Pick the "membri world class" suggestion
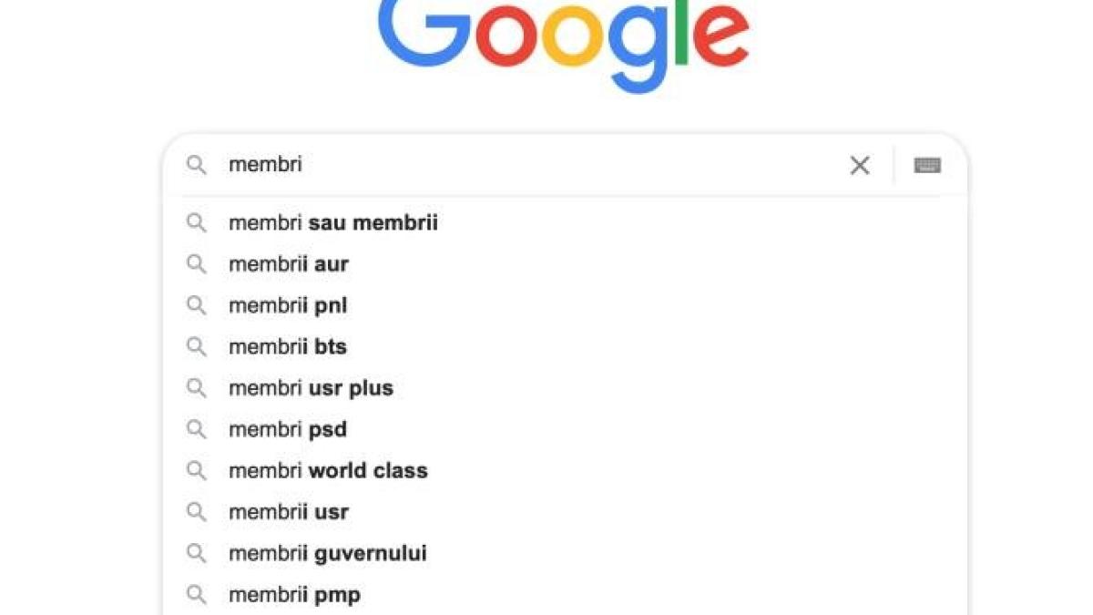The width and height of the screenshot is (1093, 615). click(x=328, y=471)
